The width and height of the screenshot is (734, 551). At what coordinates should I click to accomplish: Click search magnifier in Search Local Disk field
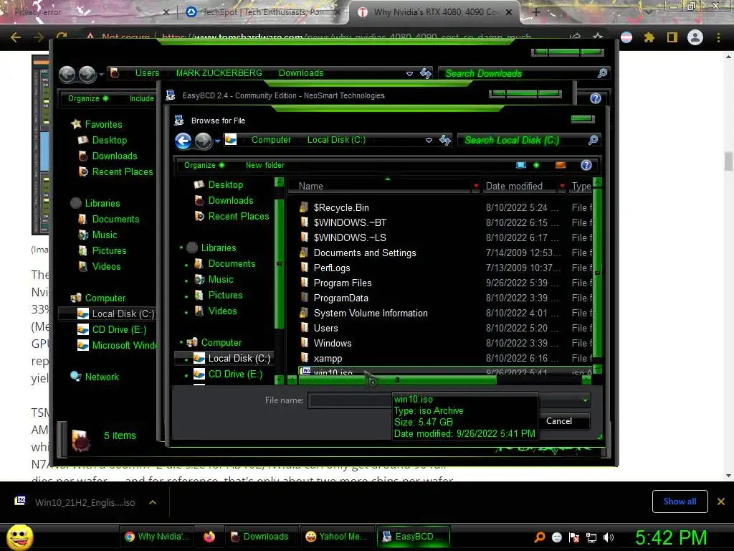pos(593,140)
